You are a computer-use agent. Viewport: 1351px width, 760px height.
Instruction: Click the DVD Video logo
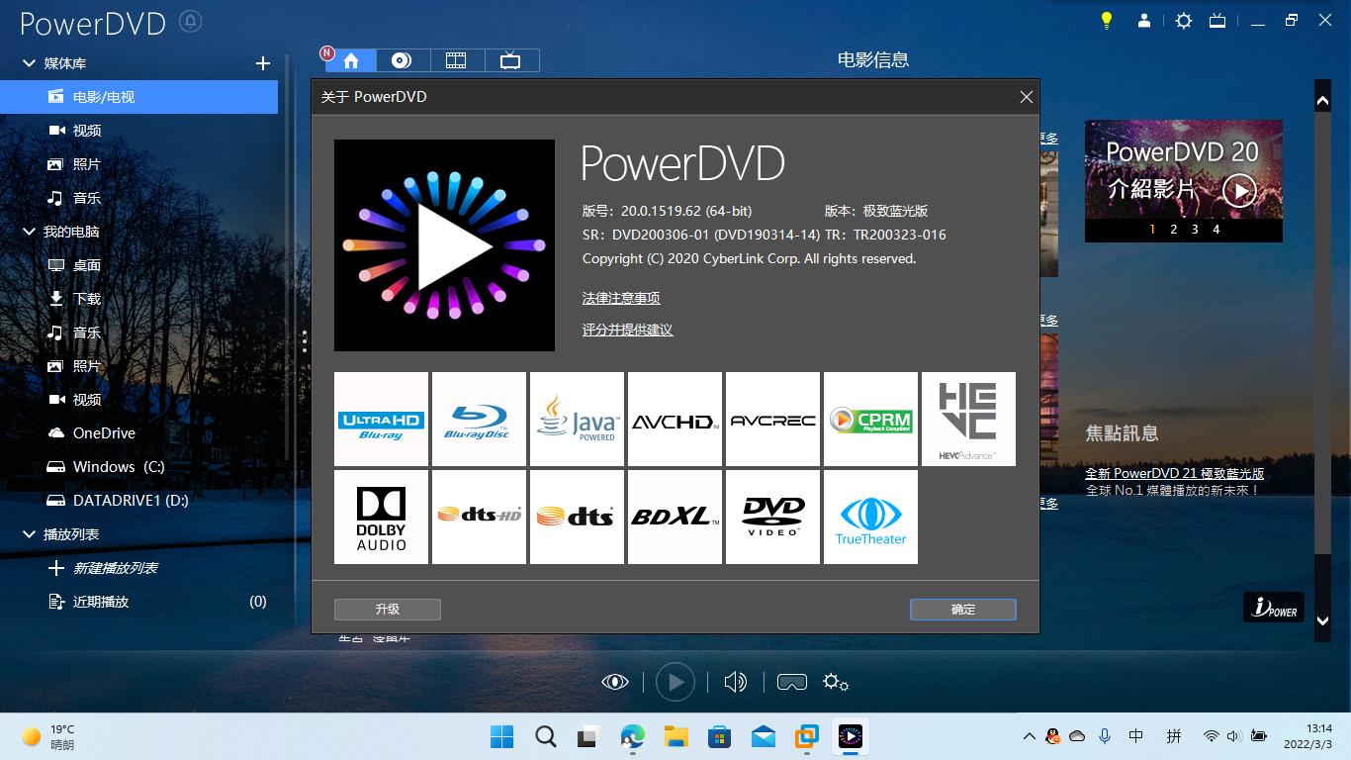pyautogui.click(x=772, y=517)
